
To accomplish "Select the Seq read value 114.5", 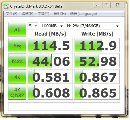I will tap(50, 45).
